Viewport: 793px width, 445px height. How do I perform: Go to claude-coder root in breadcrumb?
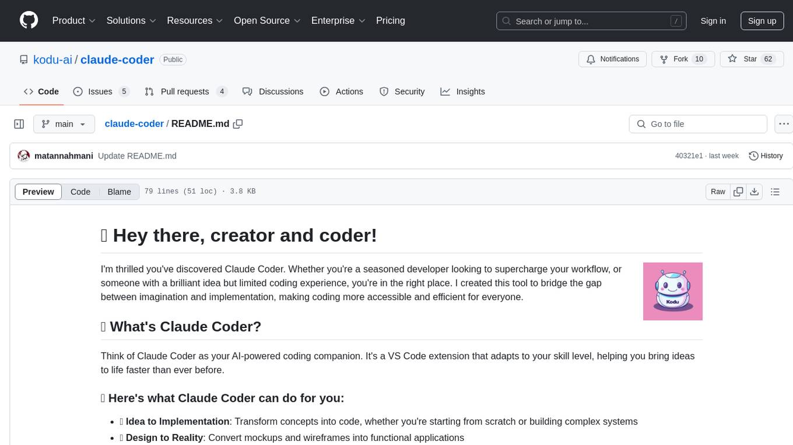[134, 124]
